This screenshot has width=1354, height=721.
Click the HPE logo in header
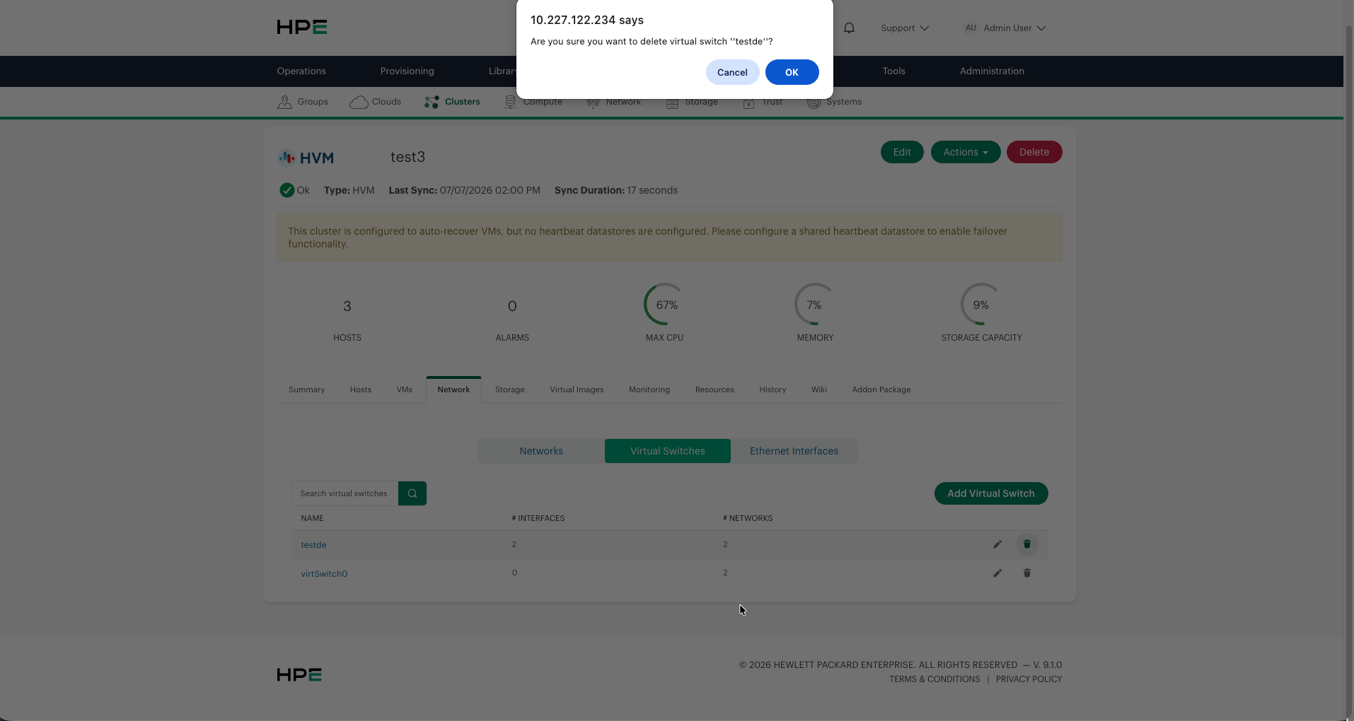302,28
